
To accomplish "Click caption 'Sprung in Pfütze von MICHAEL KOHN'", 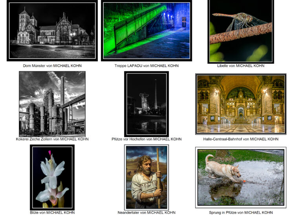I will coord(241,213).
